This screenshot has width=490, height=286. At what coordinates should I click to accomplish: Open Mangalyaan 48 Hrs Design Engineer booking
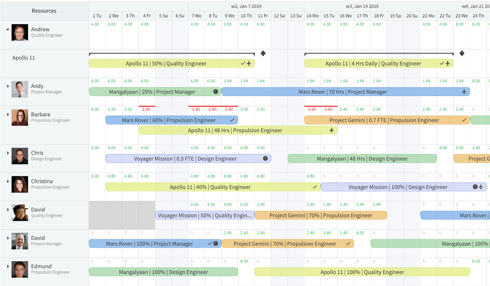(x=362, y=159)
